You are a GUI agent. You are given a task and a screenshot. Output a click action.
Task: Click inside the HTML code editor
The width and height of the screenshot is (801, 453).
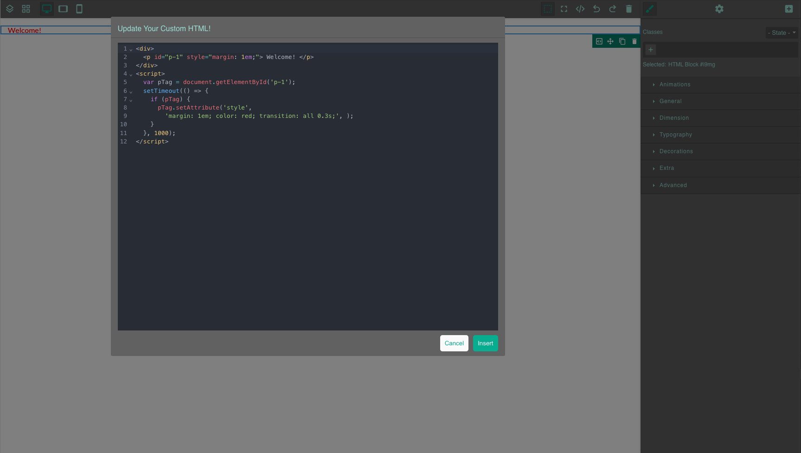pos(308,223)
